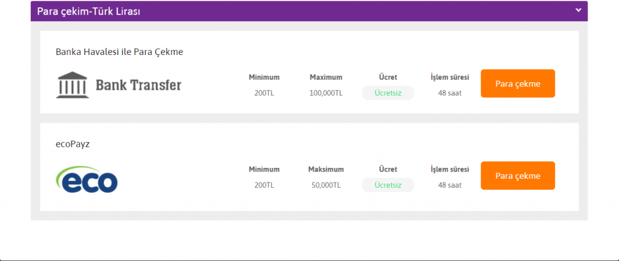Viewport: 619px width, 261px height.
Task: Click the 100,000TL maximum value
Action: click(x=326, y=93)
